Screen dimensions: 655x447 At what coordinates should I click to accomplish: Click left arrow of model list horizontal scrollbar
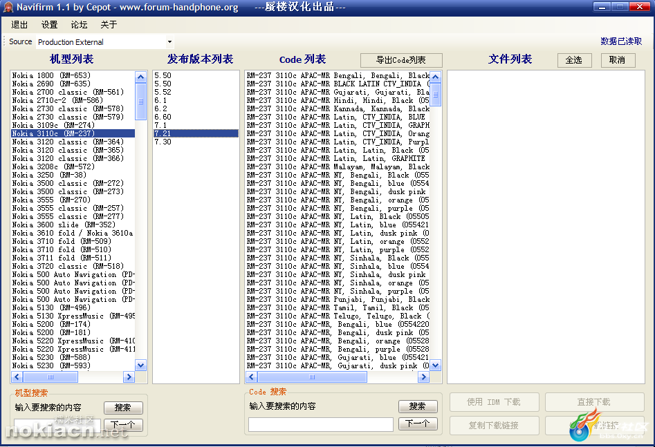17,377
